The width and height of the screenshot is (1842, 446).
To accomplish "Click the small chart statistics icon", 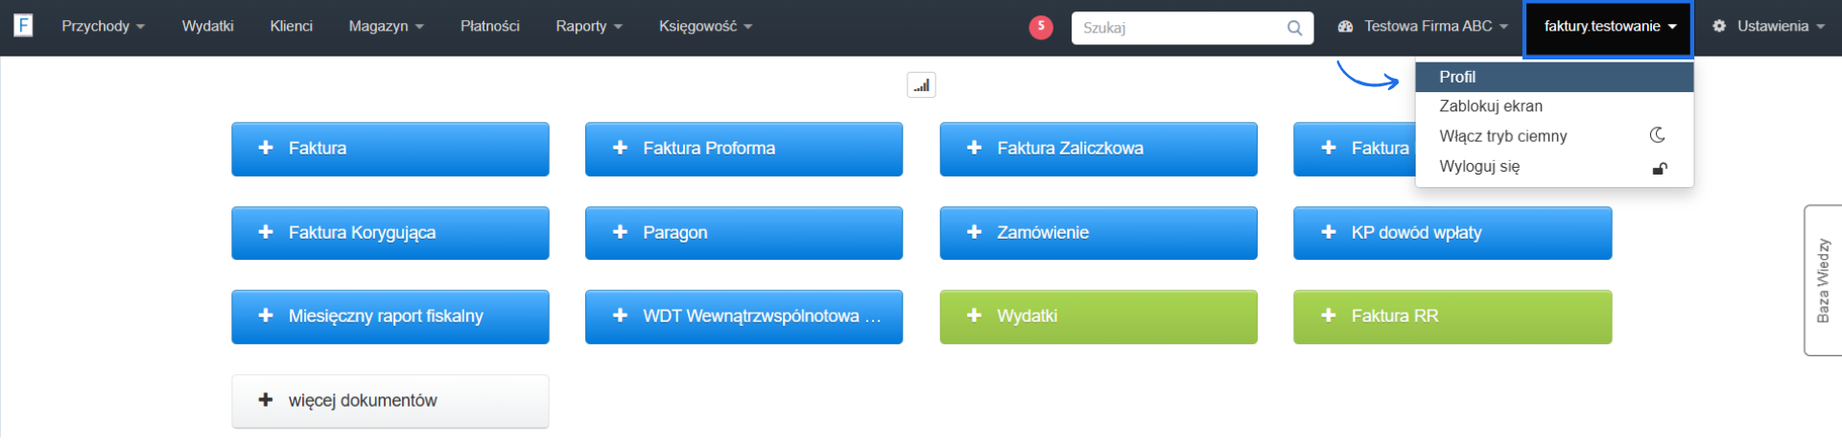I will click(x=921, y=85).
